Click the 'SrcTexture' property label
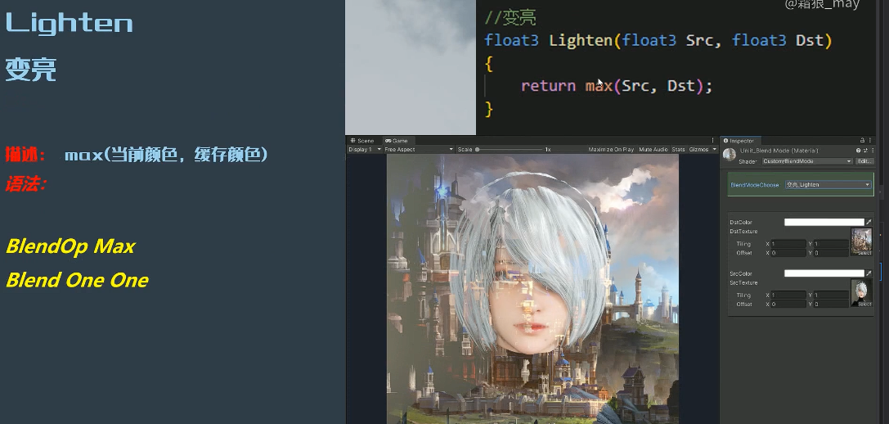Screen dimensions: 889x424 click(x=743, y=282)
